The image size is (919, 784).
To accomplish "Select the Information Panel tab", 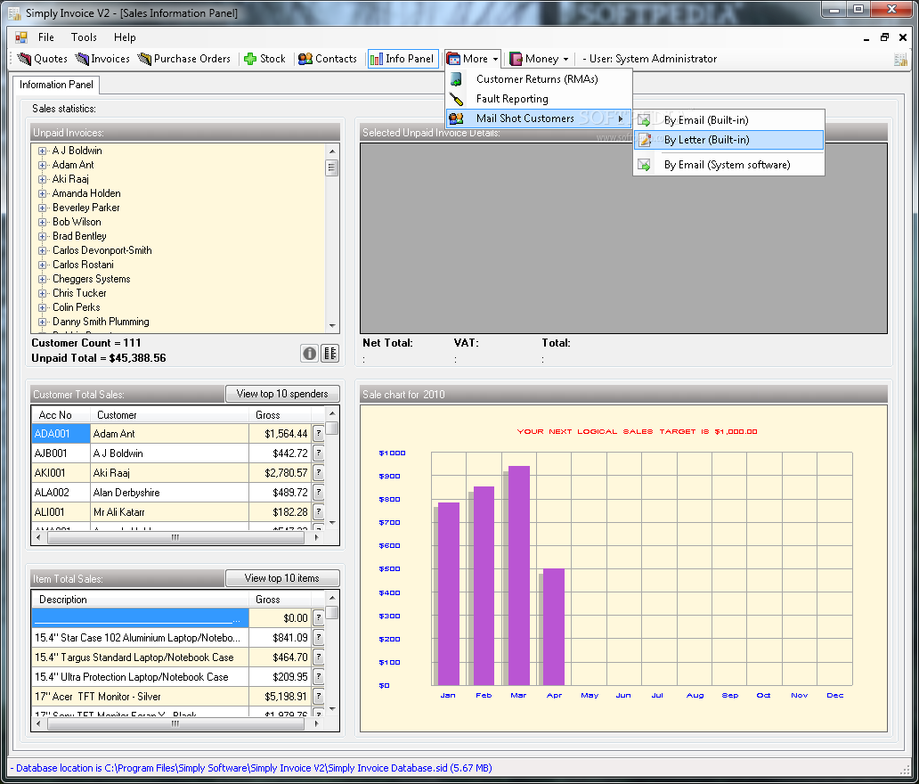I will [56, 85].
